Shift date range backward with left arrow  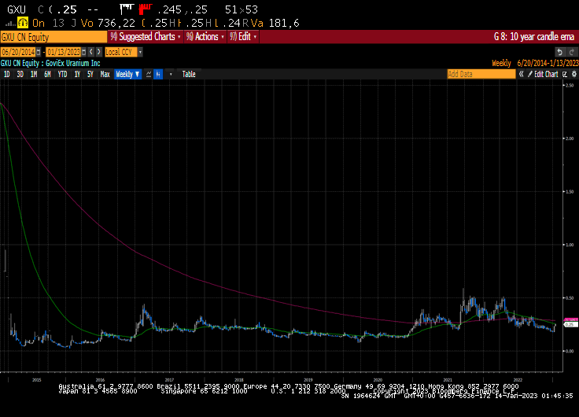click(x=91, y=52)
